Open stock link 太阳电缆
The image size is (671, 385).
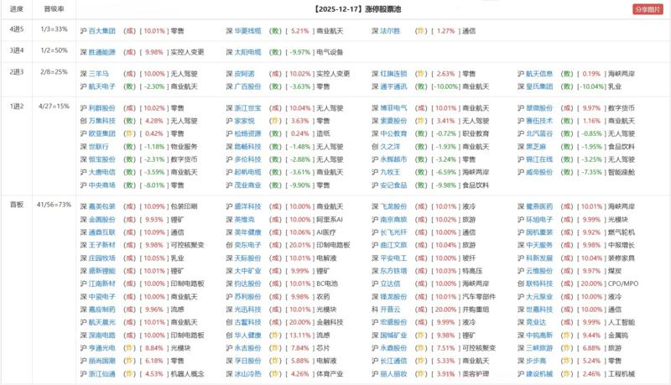tap(247, 52)
